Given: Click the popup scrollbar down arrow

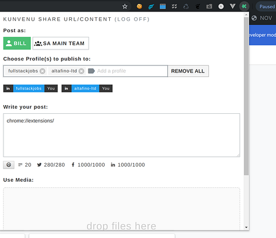Looking at the screenshot, I should point(246,228).
